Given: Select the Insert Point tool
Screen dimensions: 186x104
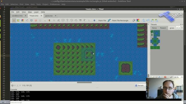Looking at the screenshot, I should 67,21.
